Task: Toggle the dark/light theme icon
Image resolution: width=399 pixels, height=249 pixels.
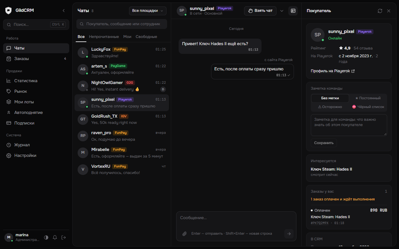Action: pos(46,237)
